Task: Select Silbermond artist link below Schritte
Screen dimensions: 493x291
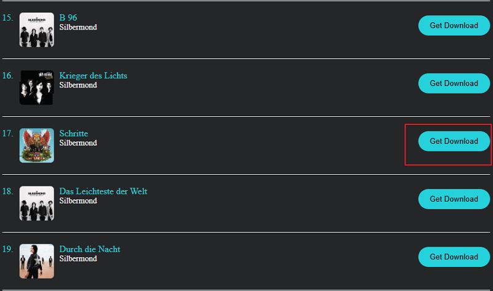Action: pos(78,143)
